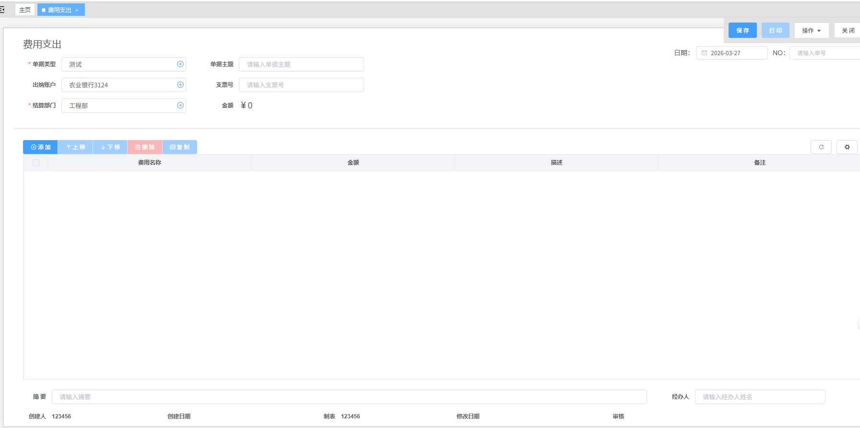This screenshot has width=860, height=428.
Task: Click the 复制 toolbar button
Action: coord(180,147)
